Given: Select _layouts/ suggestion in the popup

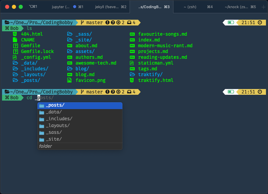Looking at the screenshot, I should point(80,126).
